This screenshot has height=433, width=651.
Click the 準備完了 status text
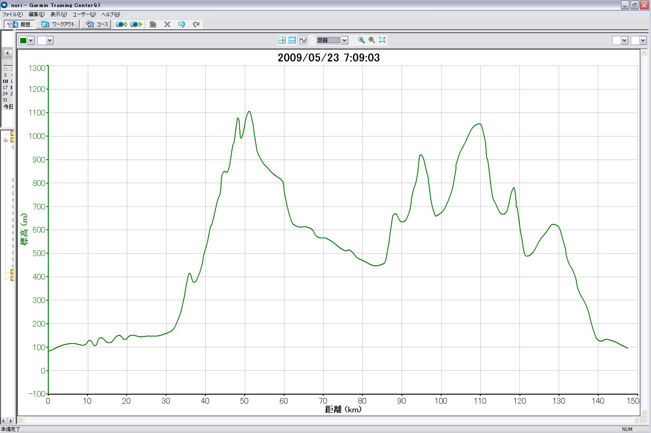[10, 429]
